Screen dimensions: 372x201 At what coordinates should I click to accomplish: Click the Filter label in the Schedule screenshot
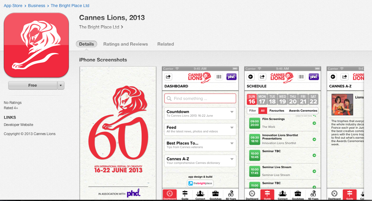coord(253,111)
